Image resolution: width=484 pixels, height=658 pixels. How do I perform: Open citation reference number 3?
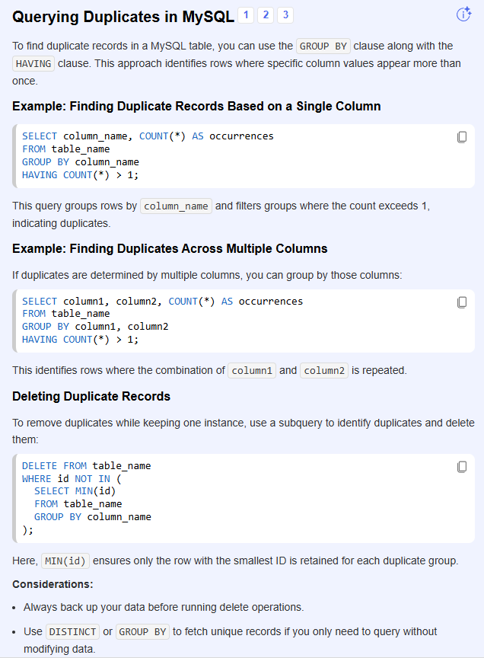285,15
